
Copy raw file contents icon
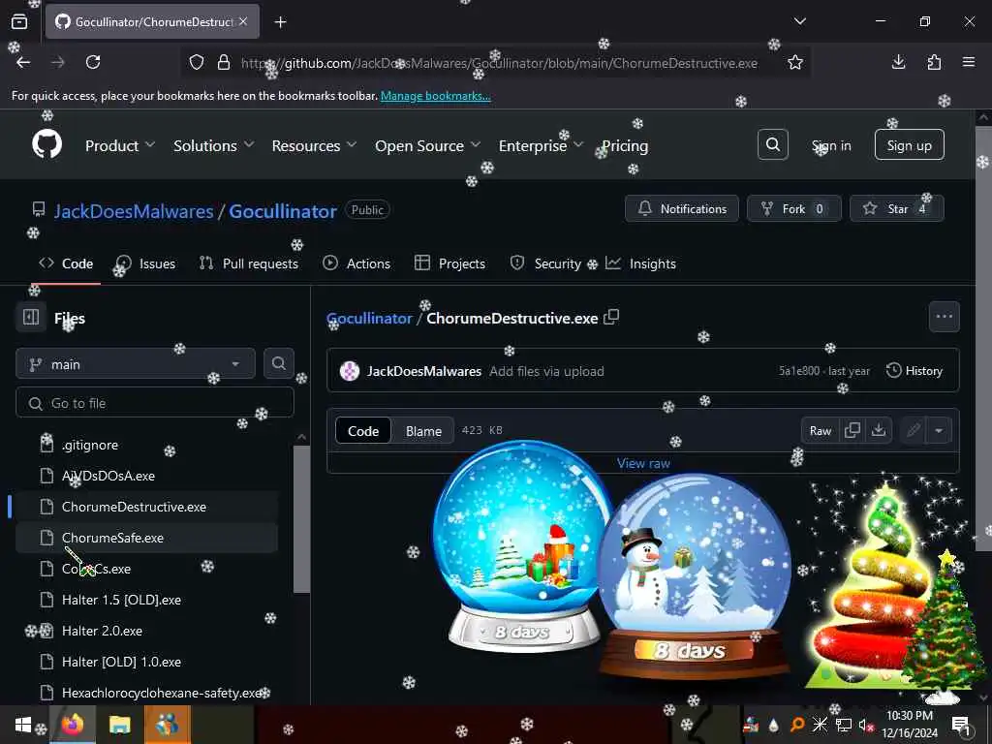point(852,430)
